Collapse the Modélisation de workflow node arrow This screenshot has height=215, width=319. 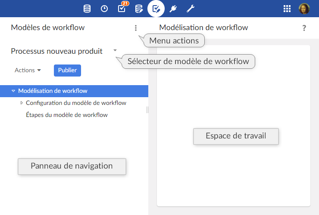pyautogui.click(x=13, y=91)
